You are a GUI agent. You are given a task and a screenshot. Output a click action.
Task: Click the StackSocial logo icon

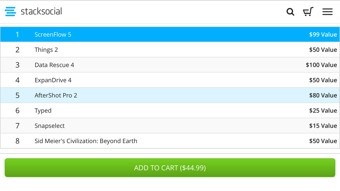[10, 12]
